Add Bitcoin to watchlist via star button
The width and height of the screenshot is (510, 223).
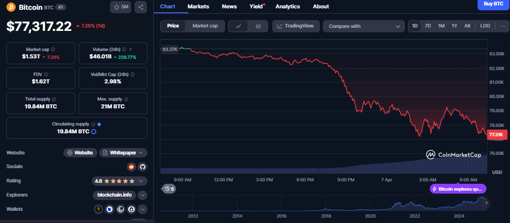(x=121, y=7)
